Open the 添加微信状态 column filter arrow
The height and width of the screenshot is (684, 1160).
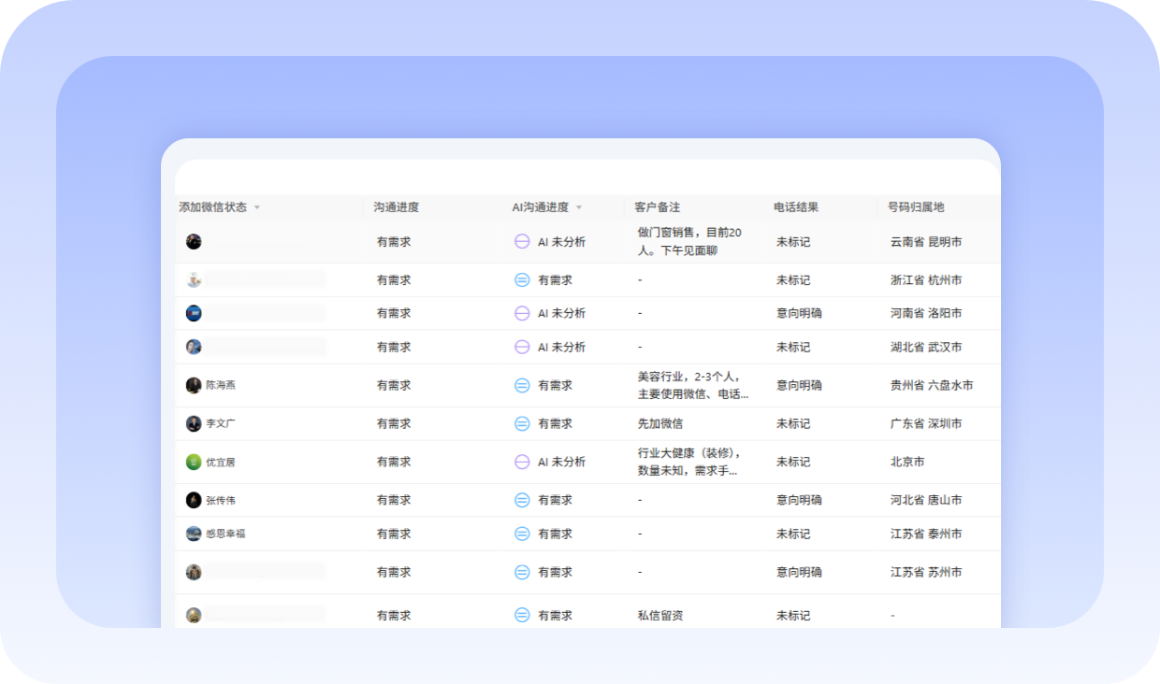(x=257, y=207)
